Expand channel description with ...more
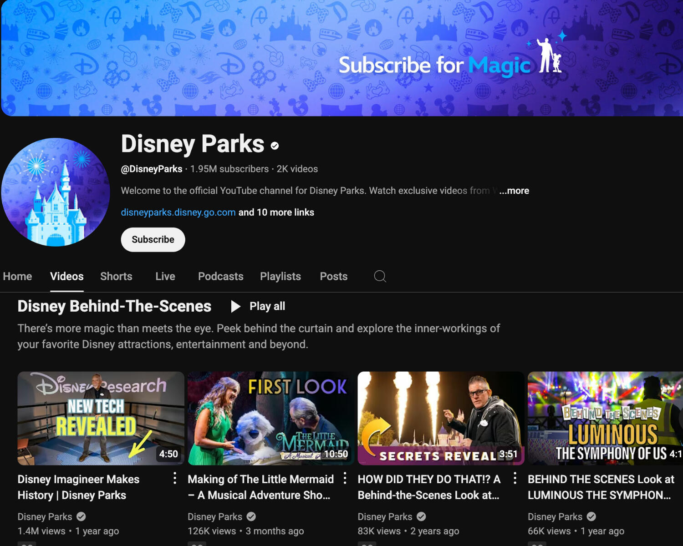This screenshot has height=546, width=683. (x=514, y=191)
